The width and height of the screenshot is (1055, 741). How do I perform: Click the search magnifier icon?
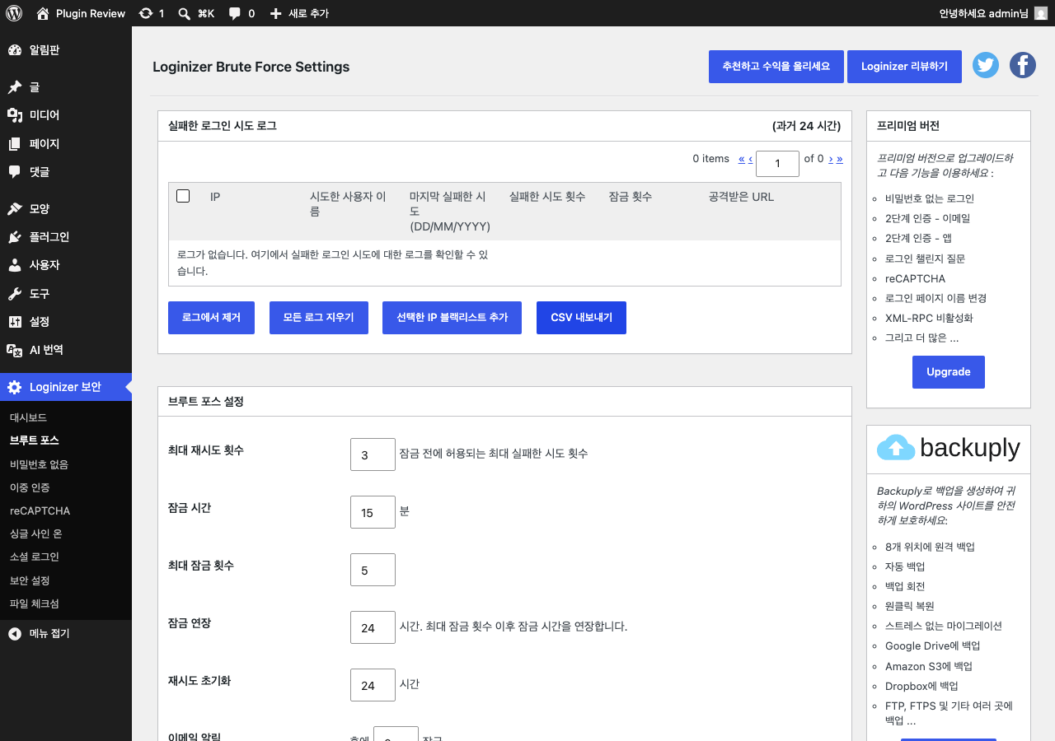coord(185,13)
